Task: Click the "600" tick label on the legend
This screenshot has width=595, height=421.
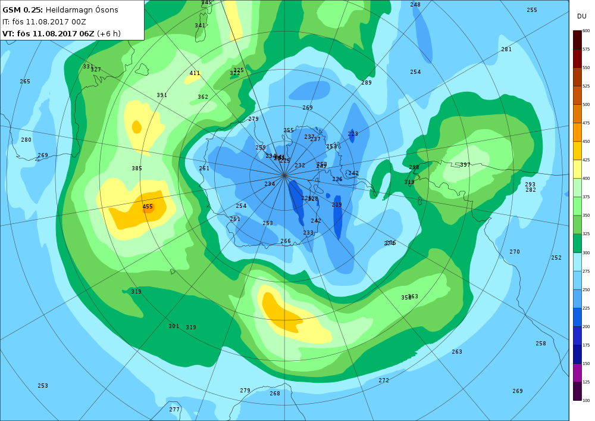Action: tap(586, 31)
